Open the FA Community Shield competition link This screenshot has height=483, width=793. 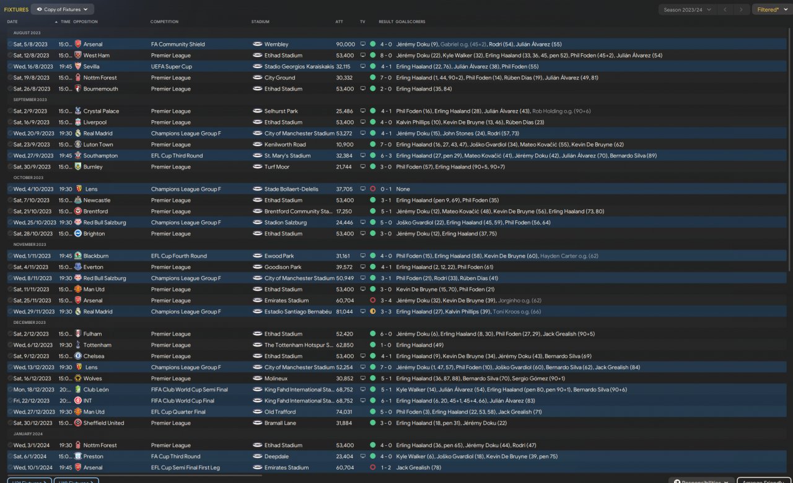coord(178,44)
